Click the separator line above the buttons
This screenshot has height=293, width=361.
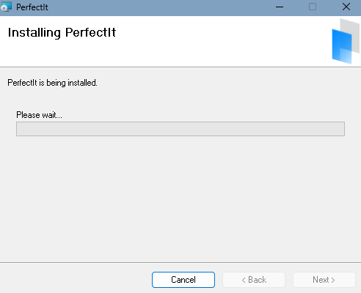click(180, 263)
